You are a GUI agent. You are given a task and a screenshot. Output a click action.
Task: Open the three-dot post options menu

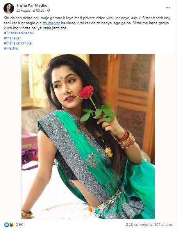click(168, 8)
